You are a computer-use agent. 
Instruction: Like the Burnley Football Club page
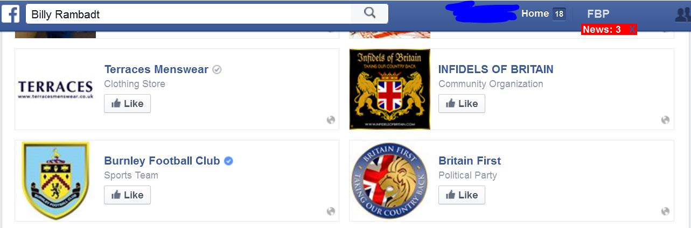coord(127,195)
